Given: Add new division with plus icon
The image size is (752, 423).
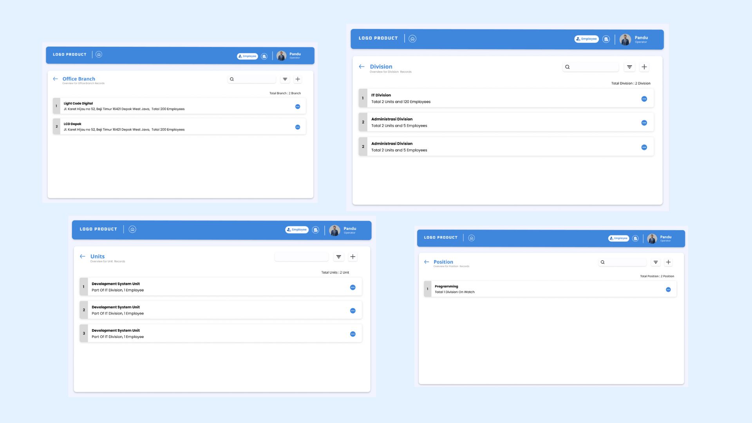Looking at the screenshot, I should tap(644, 67).
